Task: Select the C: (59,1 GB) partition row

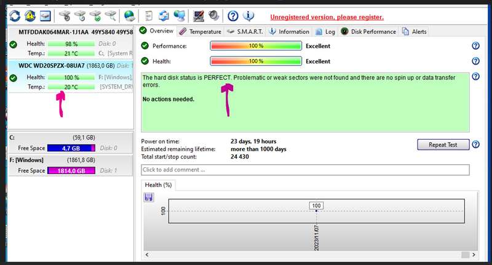Action: [x=71, y=143]
